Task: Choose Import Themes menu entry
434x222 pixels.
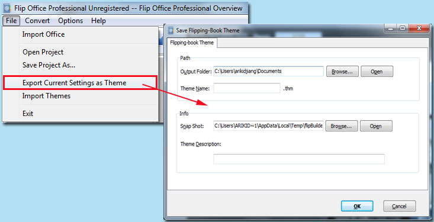Action: tap(81, 96)
